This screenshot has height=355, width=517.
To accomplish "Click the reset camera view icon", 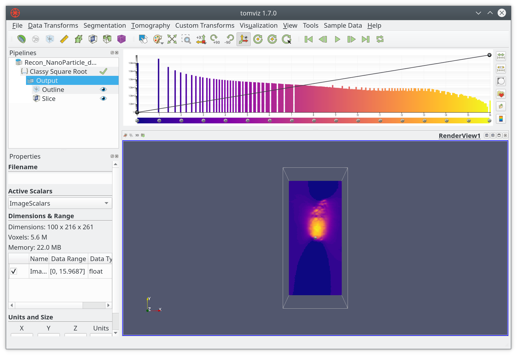I will point(172,39).
